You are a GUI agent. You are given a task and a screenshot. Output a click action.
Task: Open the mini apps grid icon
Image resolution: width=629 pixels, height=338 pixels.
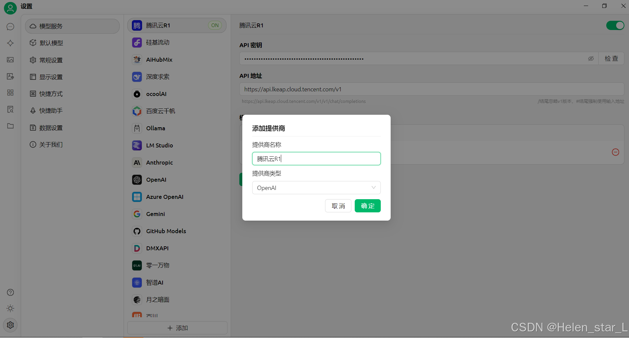click(10, 93)
